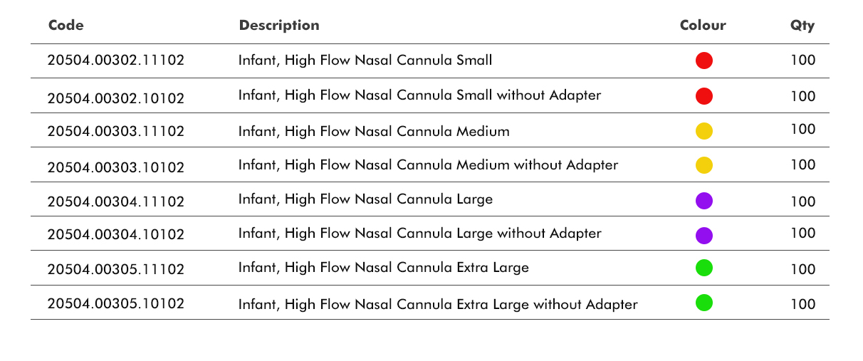Click description 'Infant, High Flow Nasal Cannula Medium'

click(374, 131)
